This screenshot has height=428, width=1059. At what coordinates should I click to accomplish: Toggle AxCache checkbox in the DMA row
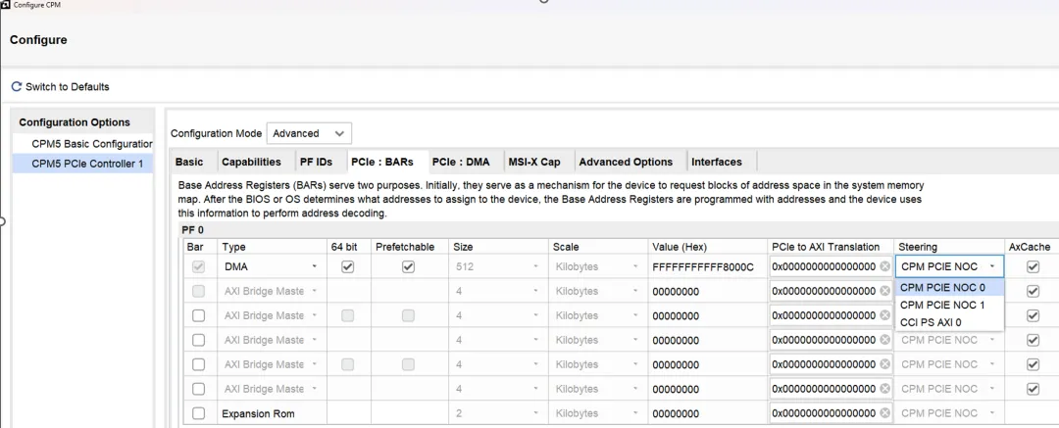click(1032, 266)
